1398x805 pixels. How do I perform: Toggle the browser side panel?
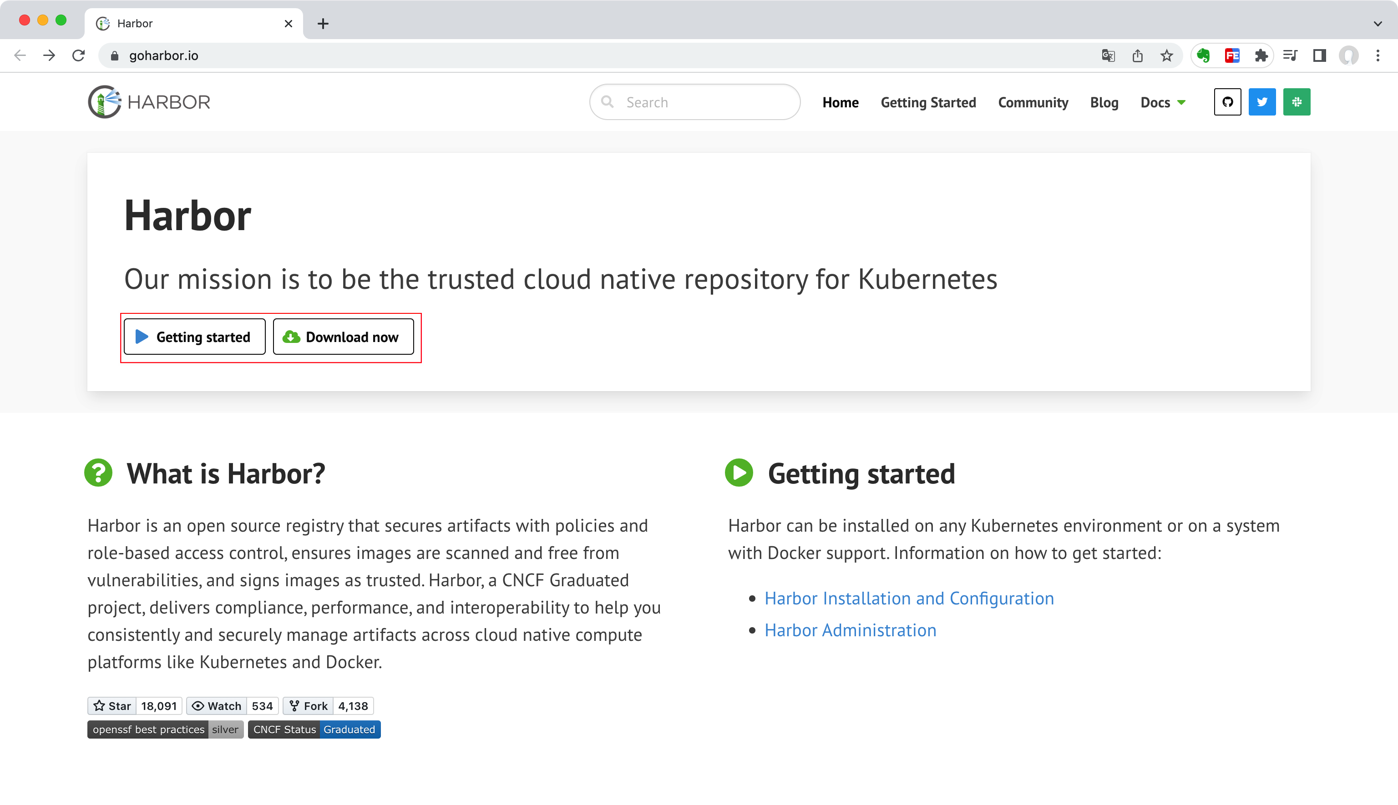click(1319, 55)
